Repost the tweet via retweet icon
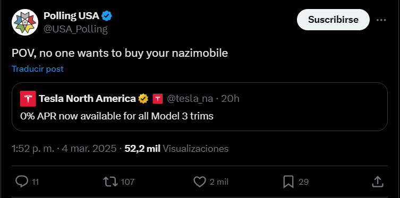The image size is (400, 198). pyautogui.click(x=110, y=182)
